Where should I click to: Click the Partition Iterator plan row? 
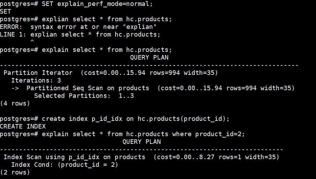point(111,73)
